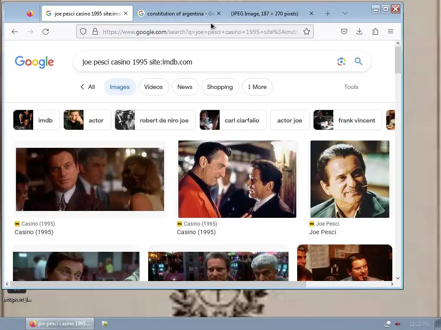
Task: Switch to the JPEG Image tab
Action: tap(272, 13)
